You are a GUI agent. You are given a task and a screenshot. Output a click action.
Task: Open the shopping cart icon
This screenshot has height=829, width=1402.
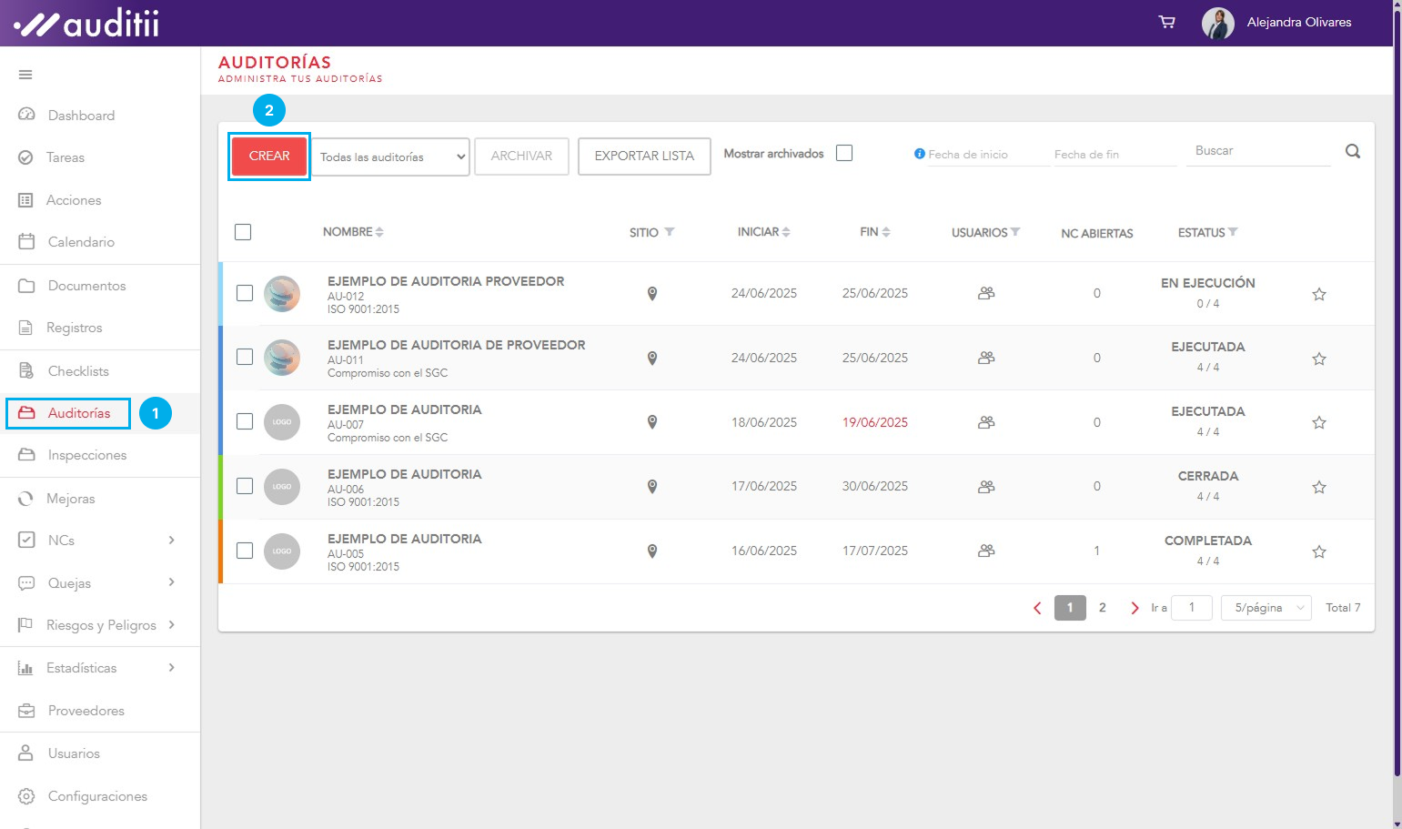coord(1166,22)
